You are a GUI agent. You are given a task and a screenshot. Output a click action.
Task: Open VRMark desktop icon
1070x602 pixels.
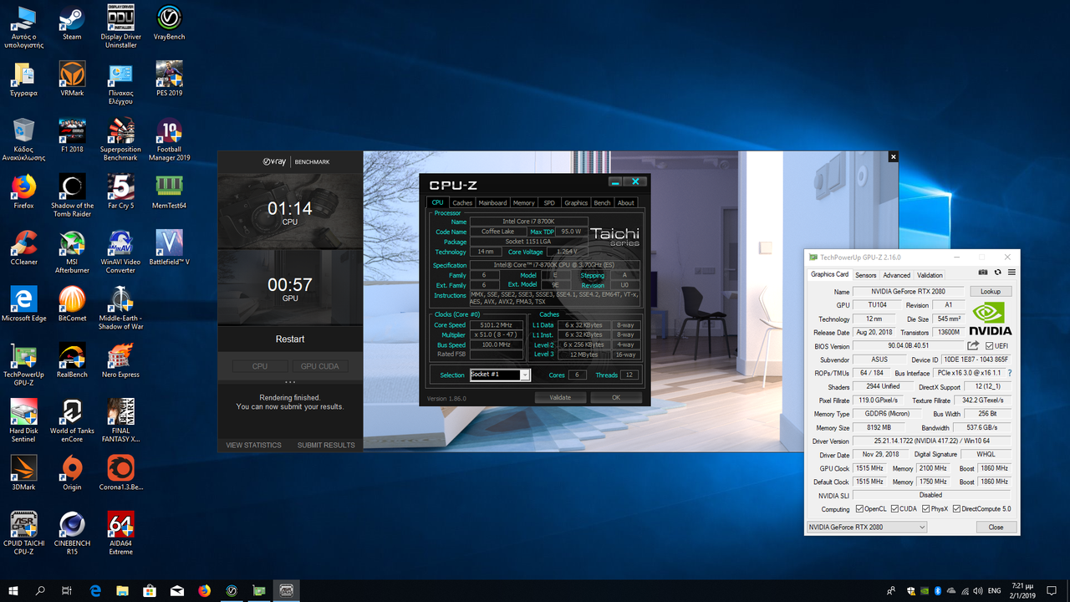pyautogui.click(x=72, y=79)
